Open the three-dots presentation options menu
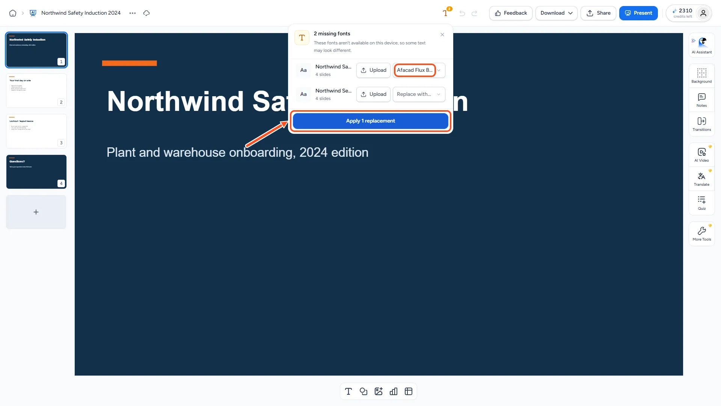This screenshot has width=721, height=406. tap(133, 13)
